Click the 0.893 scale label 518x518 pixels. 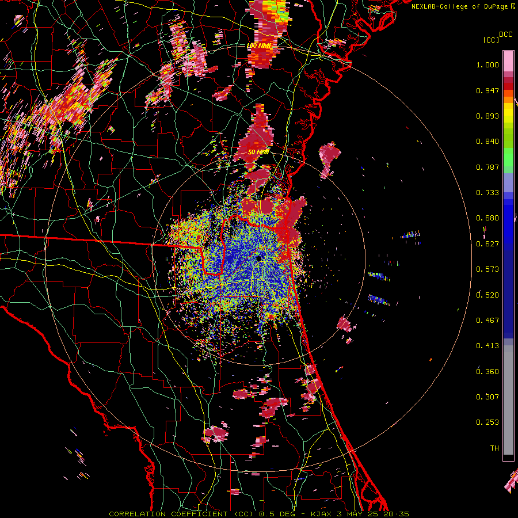[487, 116]
